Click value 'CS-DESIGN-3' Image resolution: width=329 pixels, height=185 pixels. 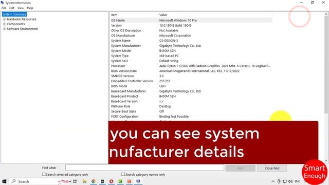(x=169, y=41)
